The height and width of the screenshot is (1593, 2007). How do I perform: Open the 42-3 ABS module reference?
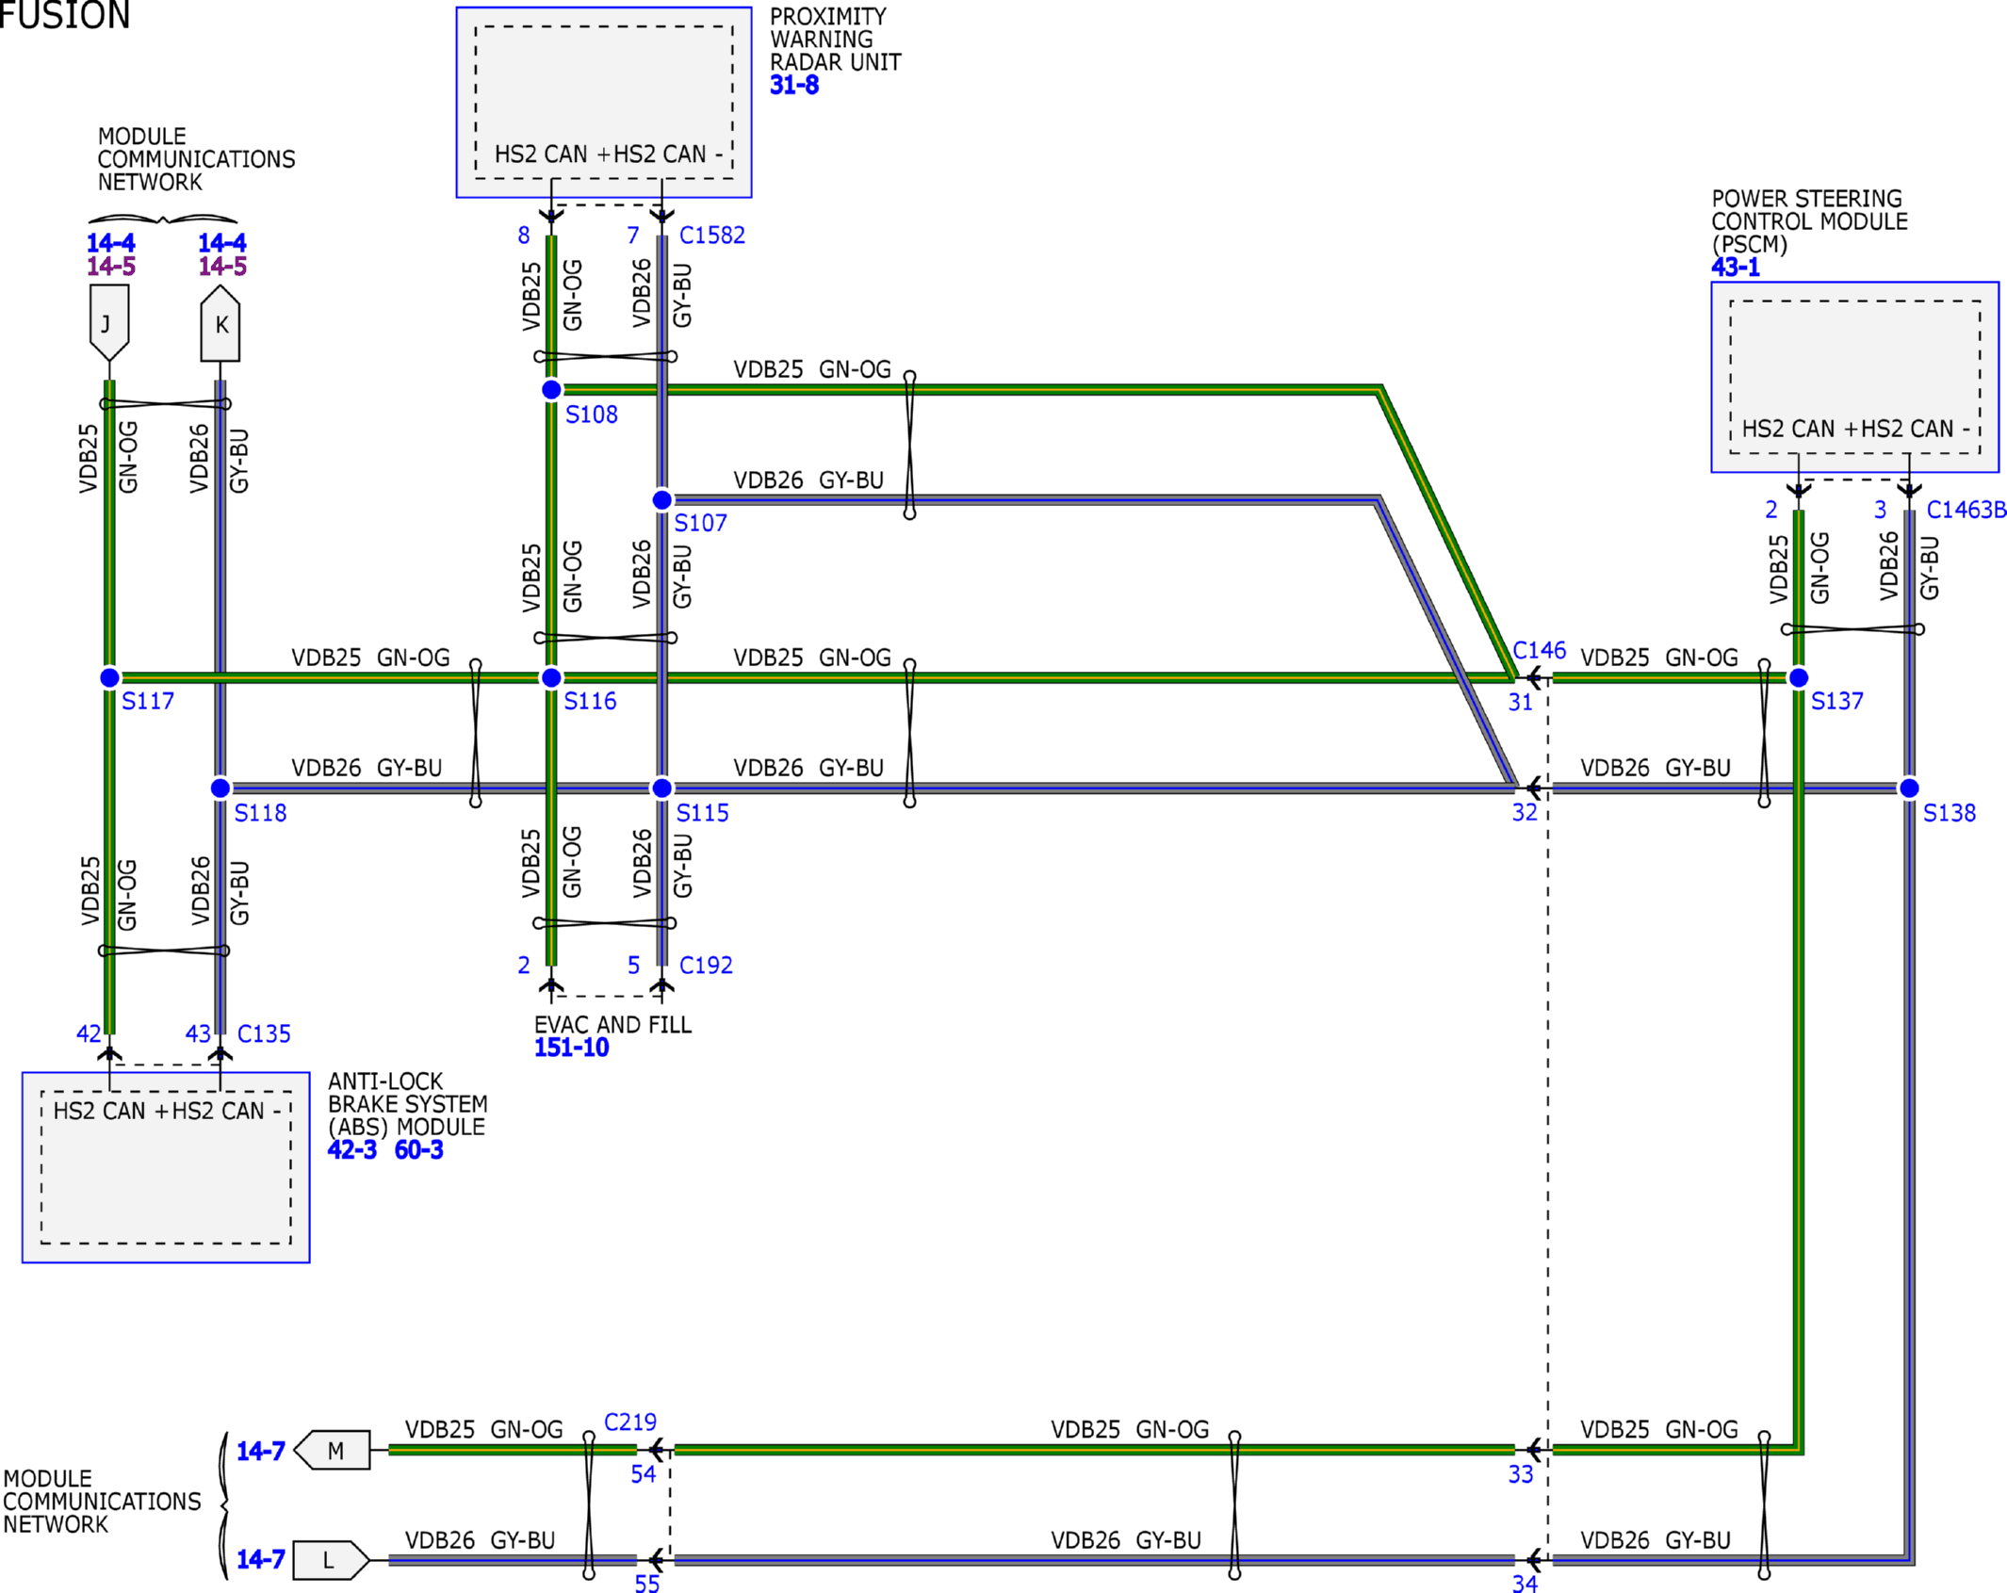(351, 1148)
